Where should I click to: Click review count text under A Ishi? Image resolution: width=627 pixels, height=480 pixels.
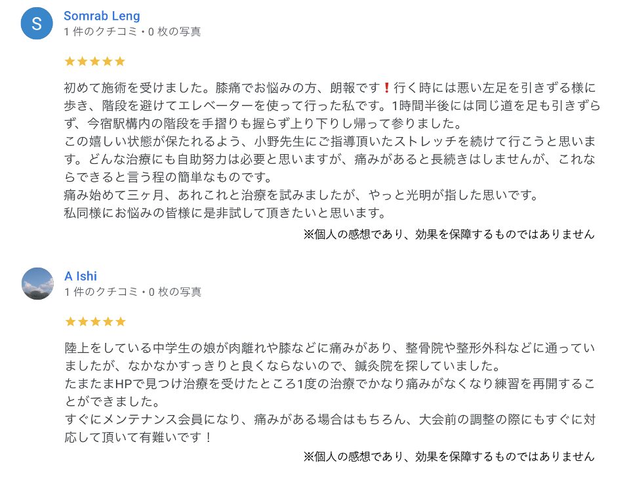[x=132, y=292]
